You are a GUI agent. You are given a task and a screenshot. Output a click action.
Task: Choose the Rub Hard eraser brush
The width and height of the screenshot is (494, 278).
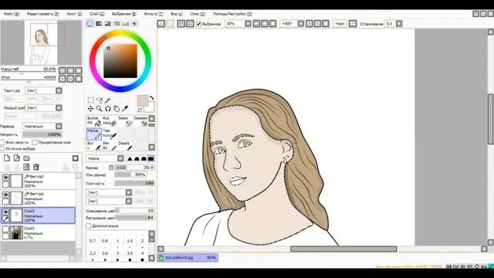click(x=110, y=121)
